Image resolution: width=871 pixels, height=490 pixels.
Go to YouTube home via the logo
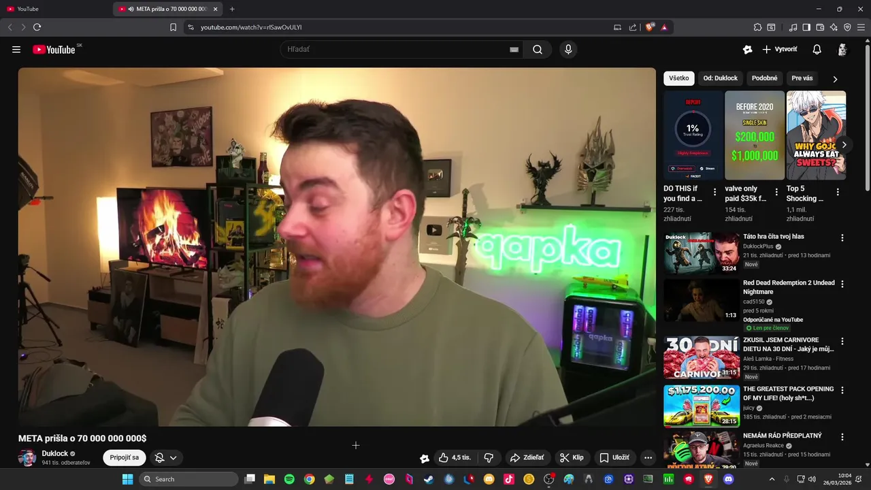(x=54, y=50)
